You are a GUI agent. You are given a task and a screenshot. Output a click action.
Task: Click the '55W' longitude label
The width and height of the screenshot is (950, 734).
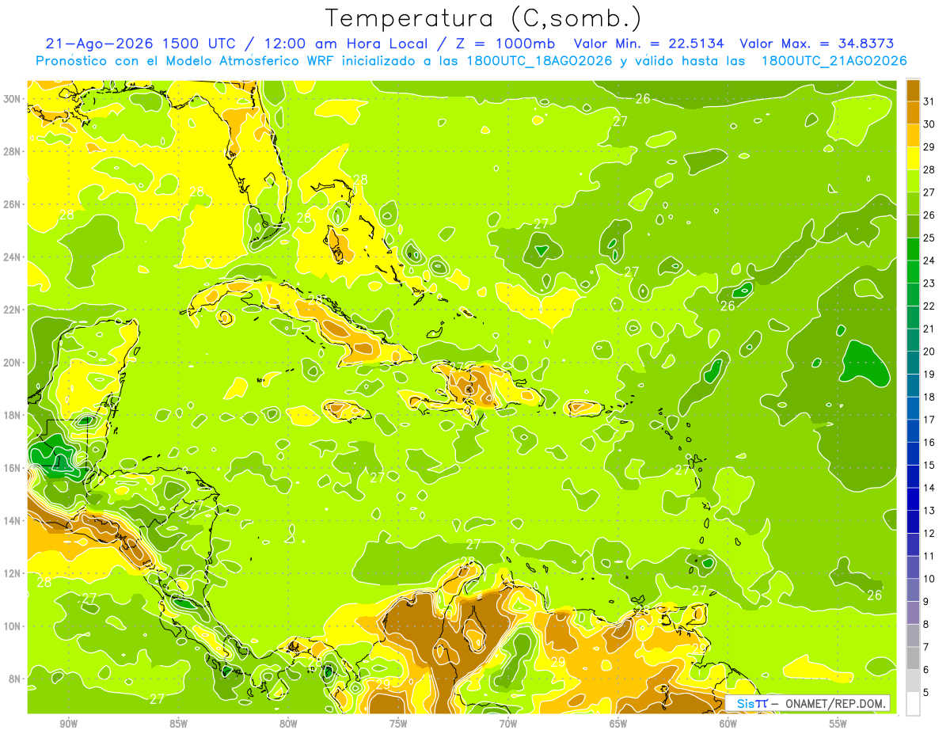(838, 724)
